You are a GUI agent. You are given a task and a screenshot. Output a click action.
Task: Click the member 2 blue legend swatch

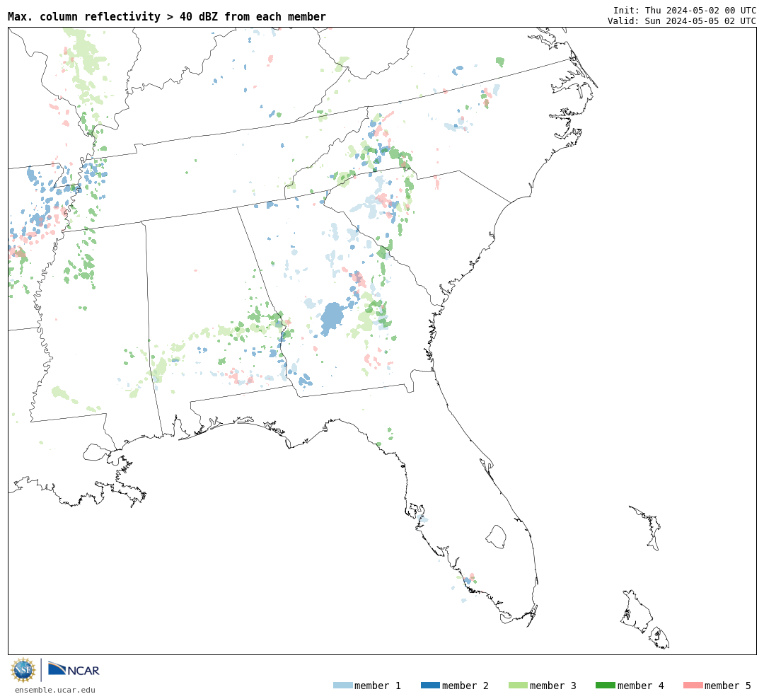[430, 686]
